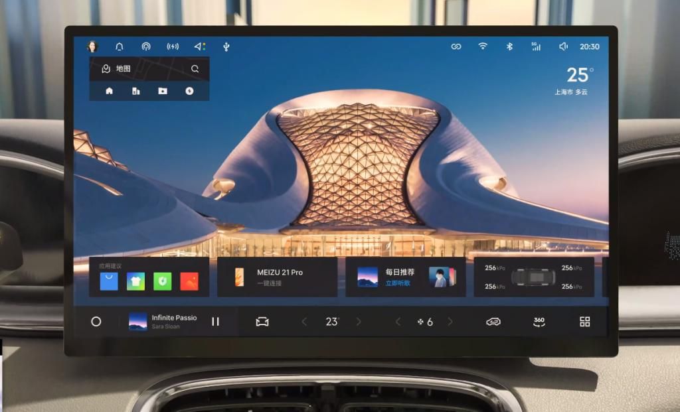The image size is (680, 412).
Task: Tap 立即听歌 to listen now
Action: pos(398,283)
